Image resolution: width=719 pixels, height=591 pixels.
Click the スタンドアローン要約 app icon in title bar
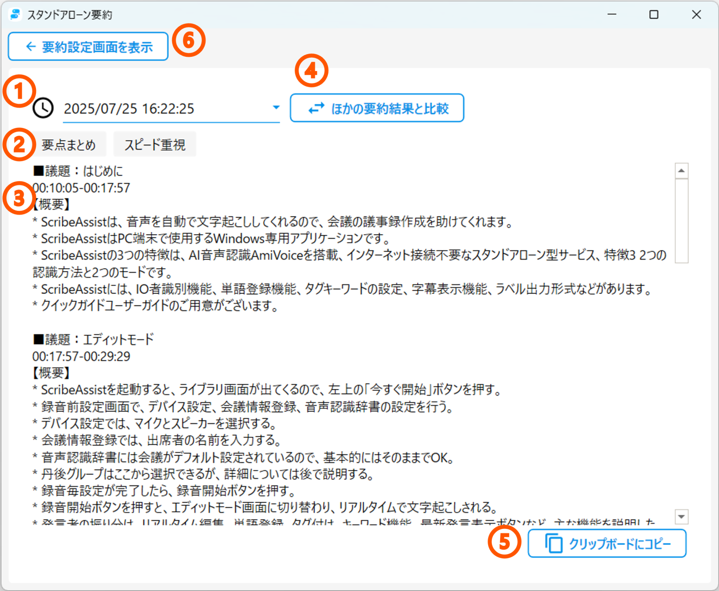[16, 15]
